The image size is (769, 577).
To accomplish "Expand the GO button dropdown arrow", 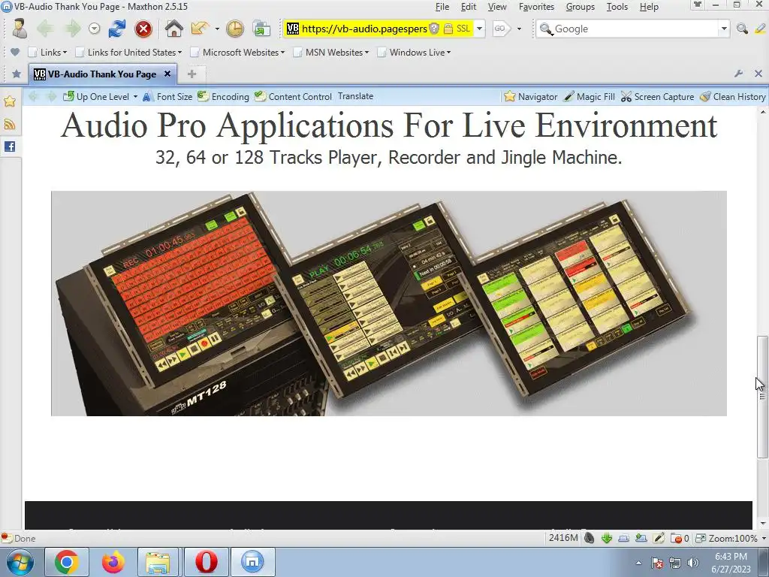I will click(519, 29).
